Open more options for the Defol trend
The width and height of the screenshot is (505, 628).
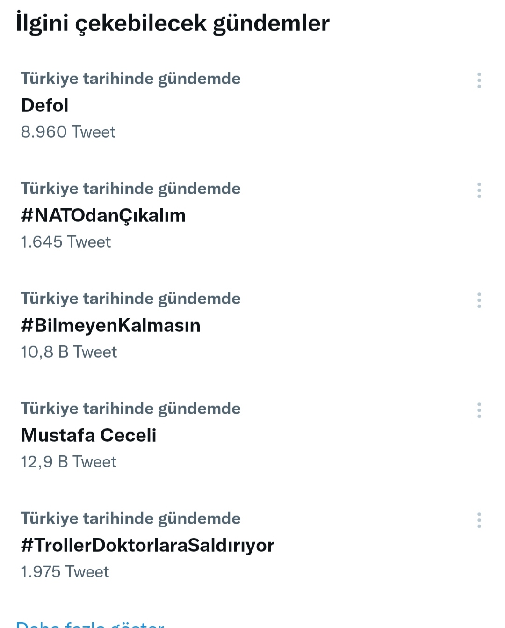(479, 80)
